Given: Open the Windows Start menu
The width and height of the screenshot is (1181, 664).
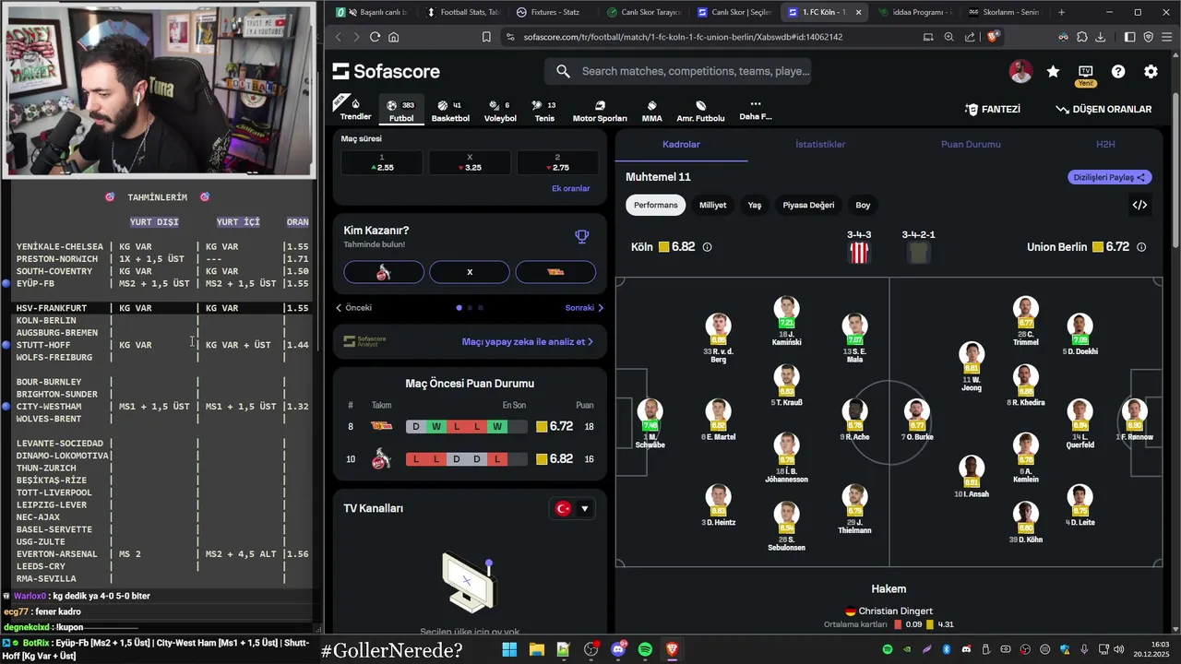Looking at the screenshot, I should point(509,649).
